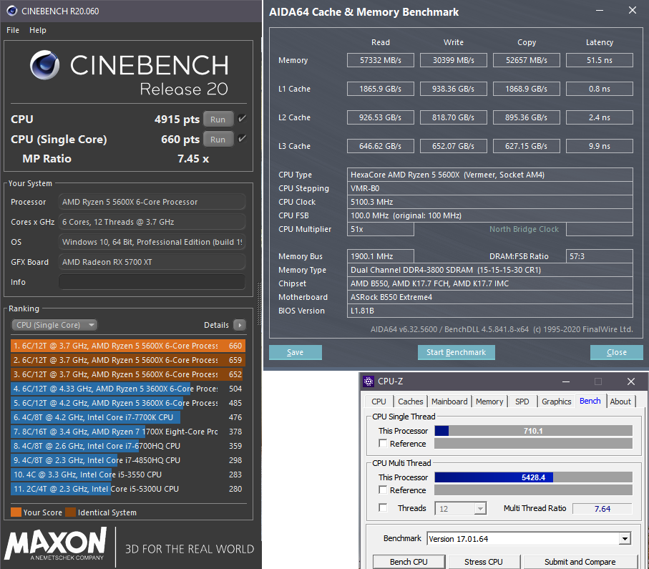Switch to the CPU tab in CPU-Z

(379, 402)
